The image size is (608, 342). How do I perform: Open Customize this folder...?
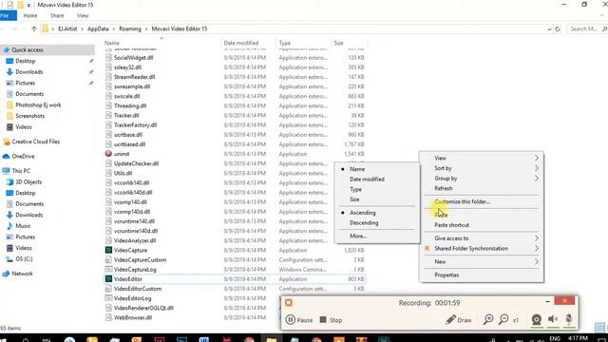pos(463,201)
